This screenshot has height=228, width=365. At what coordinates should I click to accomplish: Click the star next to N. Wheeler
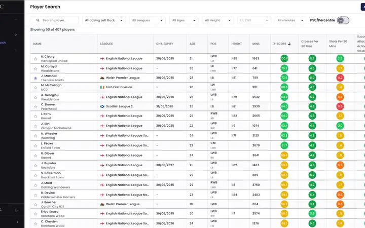pyautogui.click(x=35, y=136)
